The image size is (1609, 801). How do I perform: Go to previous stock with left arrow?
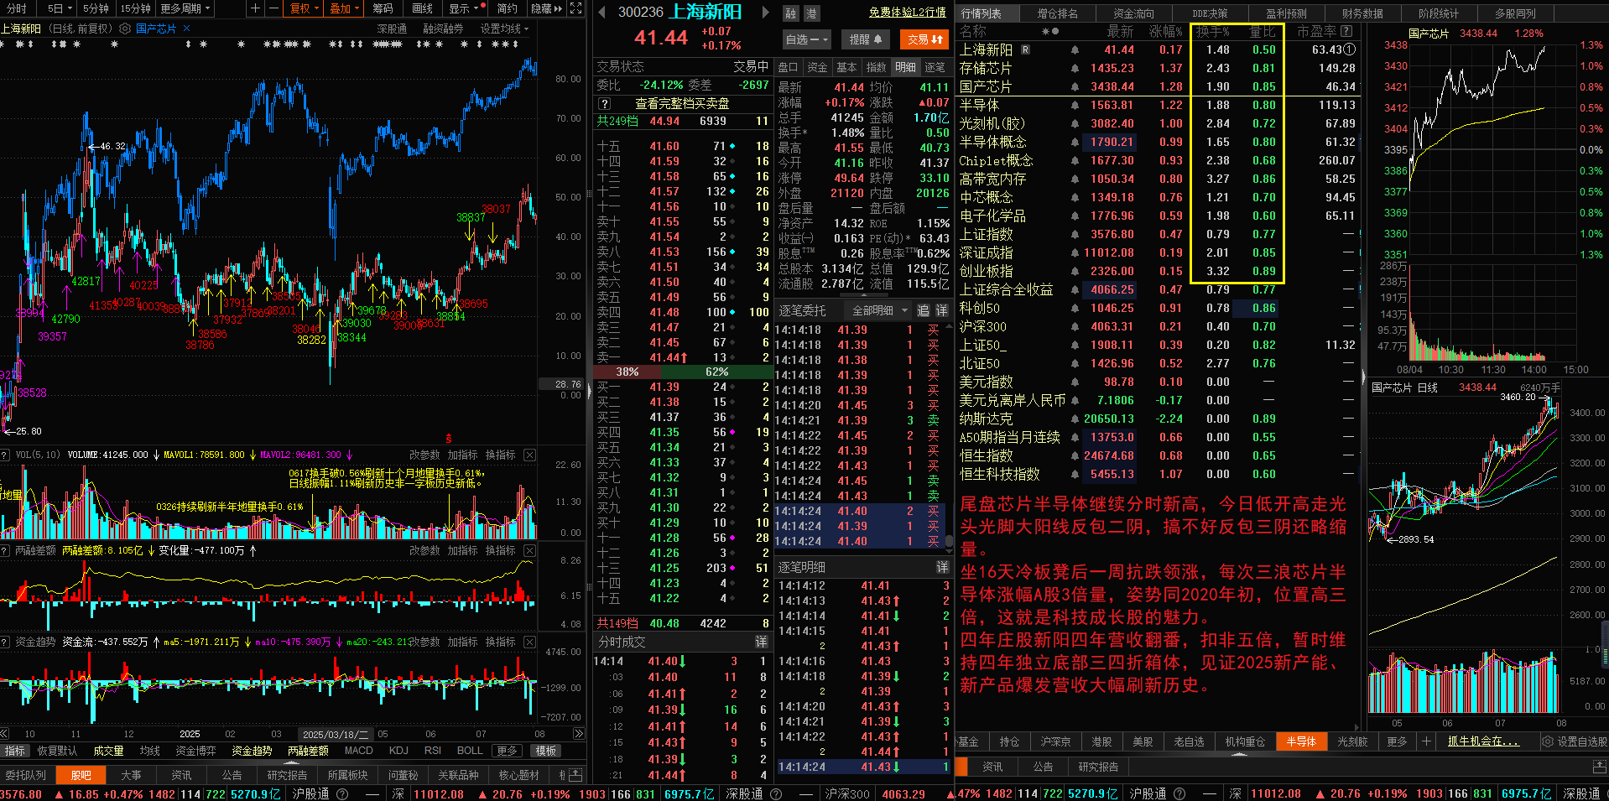point(601,13)
